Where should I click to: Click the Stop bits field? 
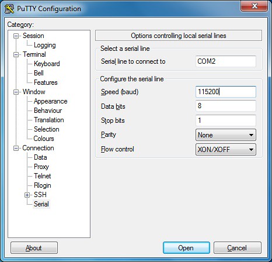[226, 120]
